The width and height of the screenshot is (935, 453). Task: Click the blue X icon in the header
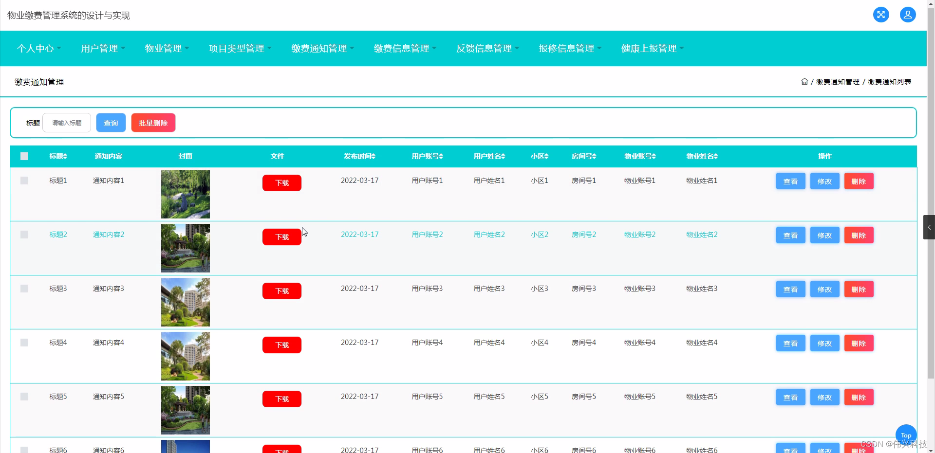(x=881, y=15)
